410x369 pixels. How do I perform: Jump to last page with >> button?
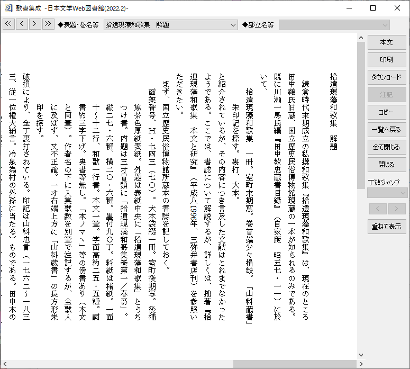click(x=48, y=24)
